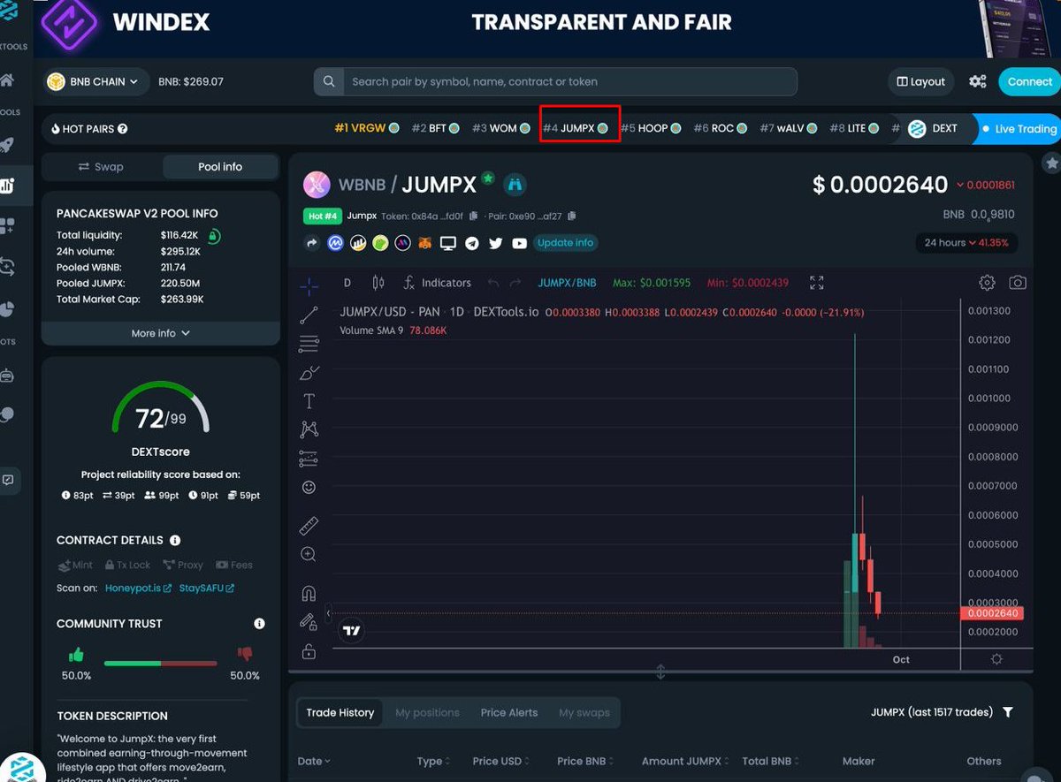Image resolution: width=1061 pixels, height=782 pixels.
Task: Open the rocket icon in left sidebar
Action: (7, 145)
